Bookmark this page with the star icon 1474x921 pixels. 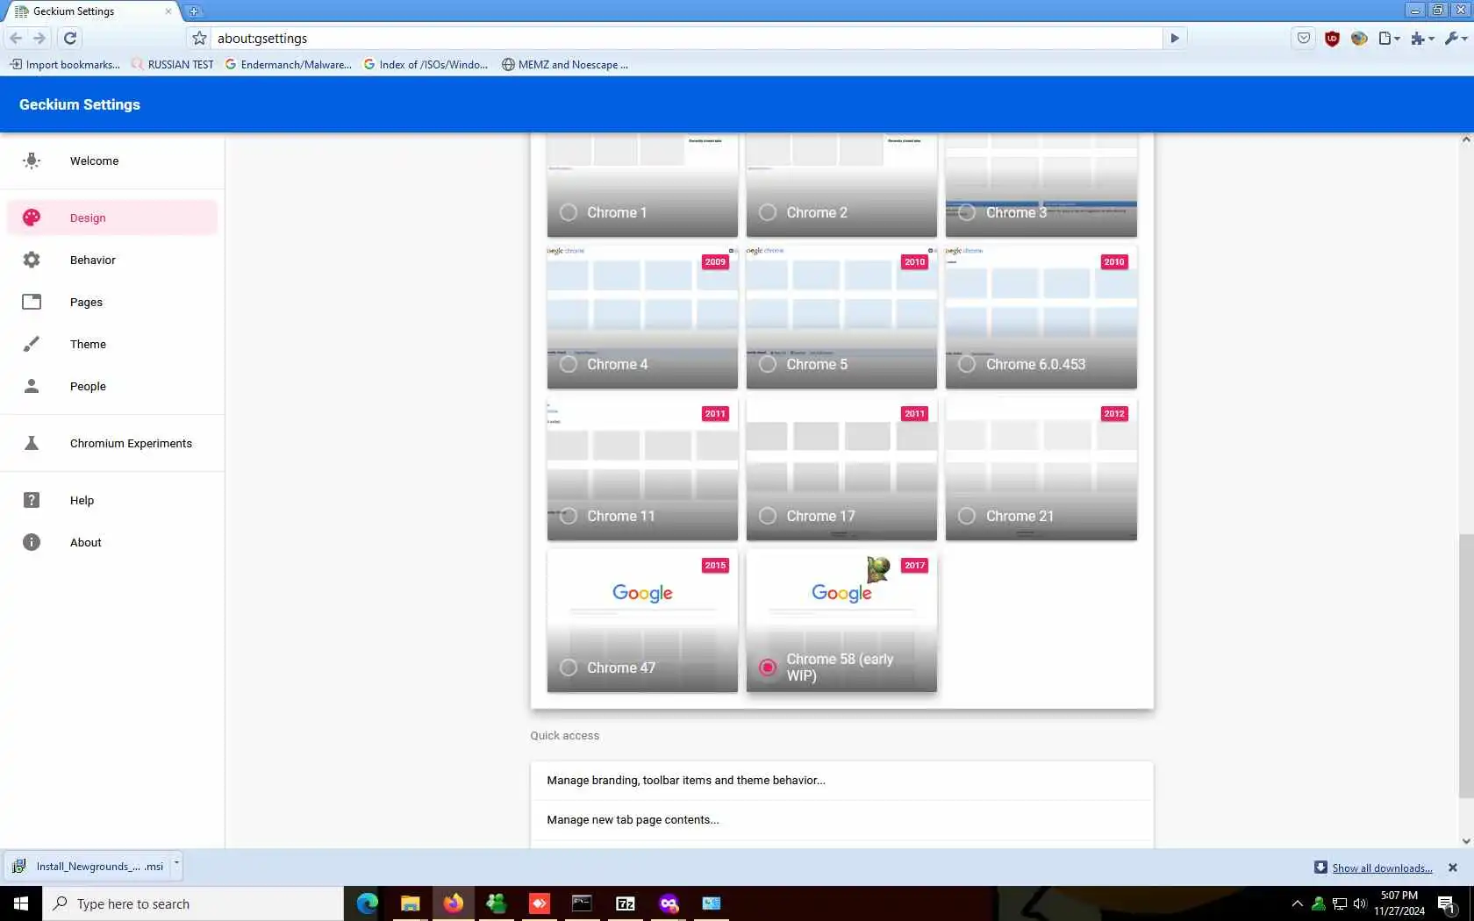point(200,38)
